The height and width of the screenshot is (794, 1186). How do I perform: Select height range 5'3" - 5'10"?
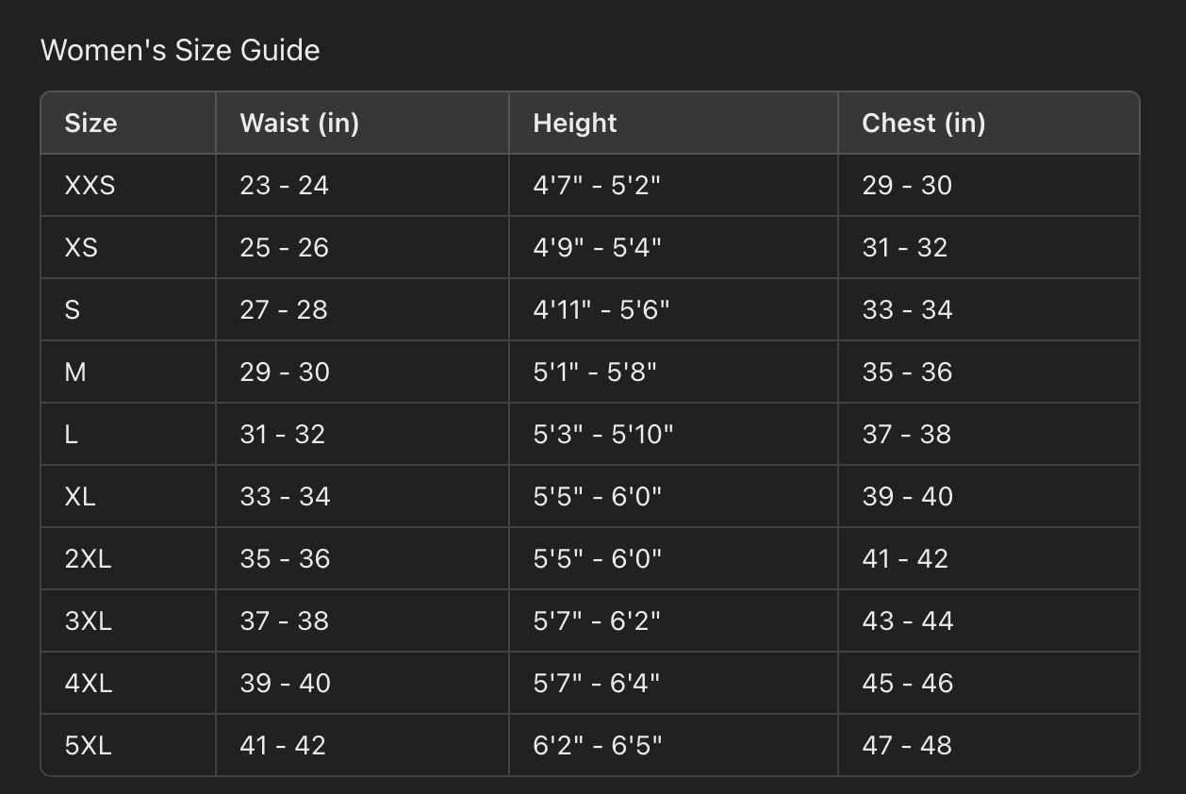603,434
